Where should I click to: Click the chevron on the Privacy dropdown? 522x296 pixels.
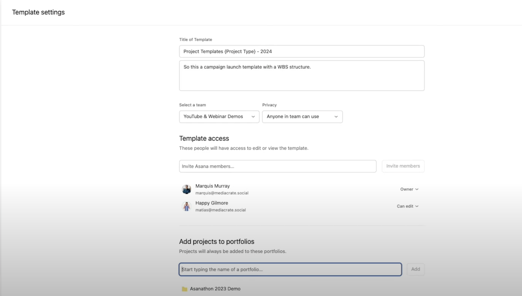tap(336, 117)
